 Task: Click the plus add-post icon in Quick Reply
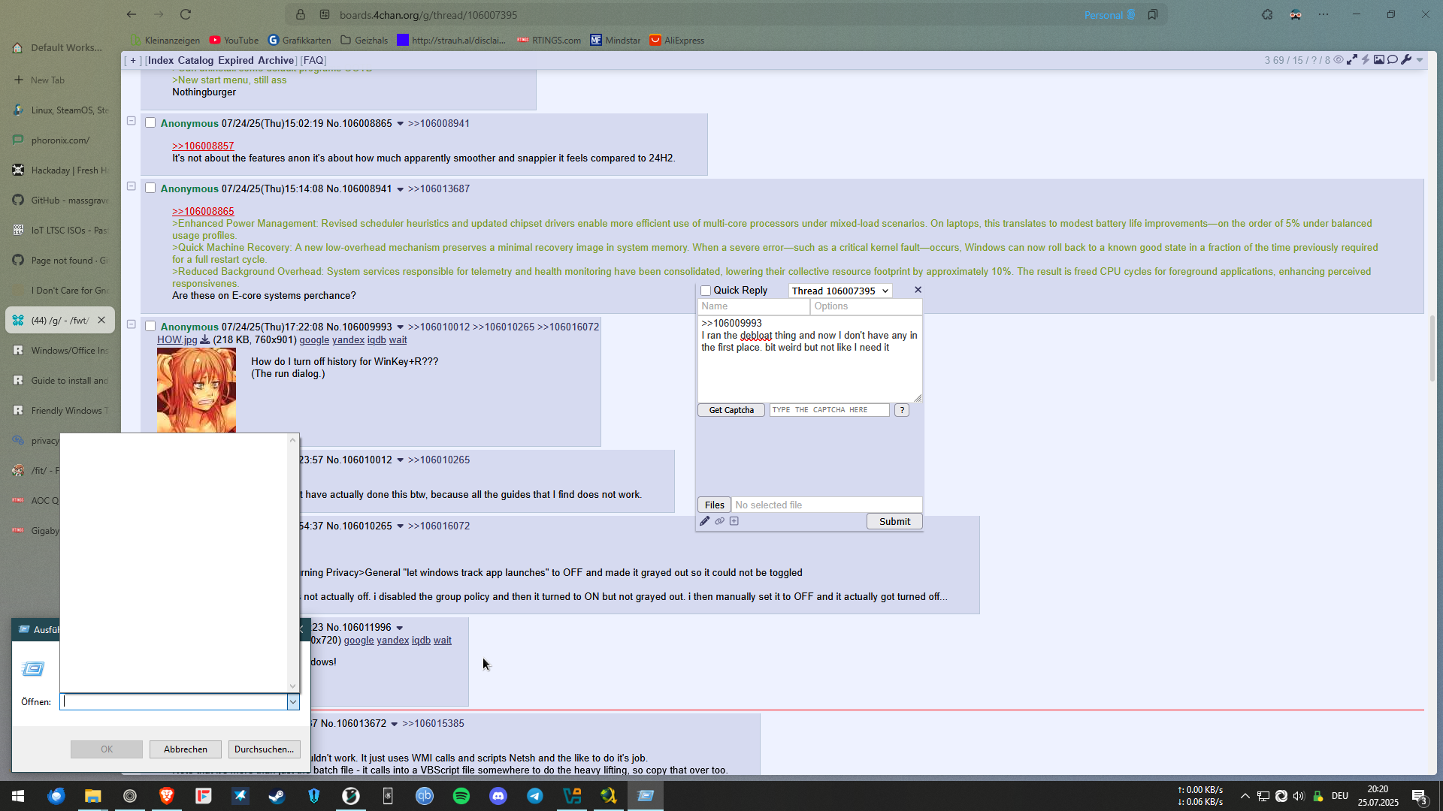tap(734, 521)
